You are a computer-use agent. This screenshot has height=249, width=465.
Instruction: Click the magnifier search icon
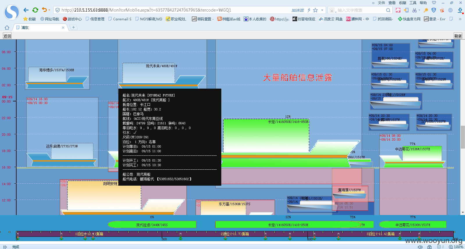(388, 10)
